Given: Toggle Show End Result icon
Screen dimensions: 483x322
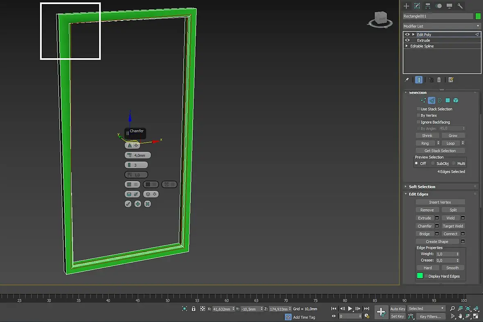Looking at the screenshot, I should pyautogui.click(x=419, y=80).
